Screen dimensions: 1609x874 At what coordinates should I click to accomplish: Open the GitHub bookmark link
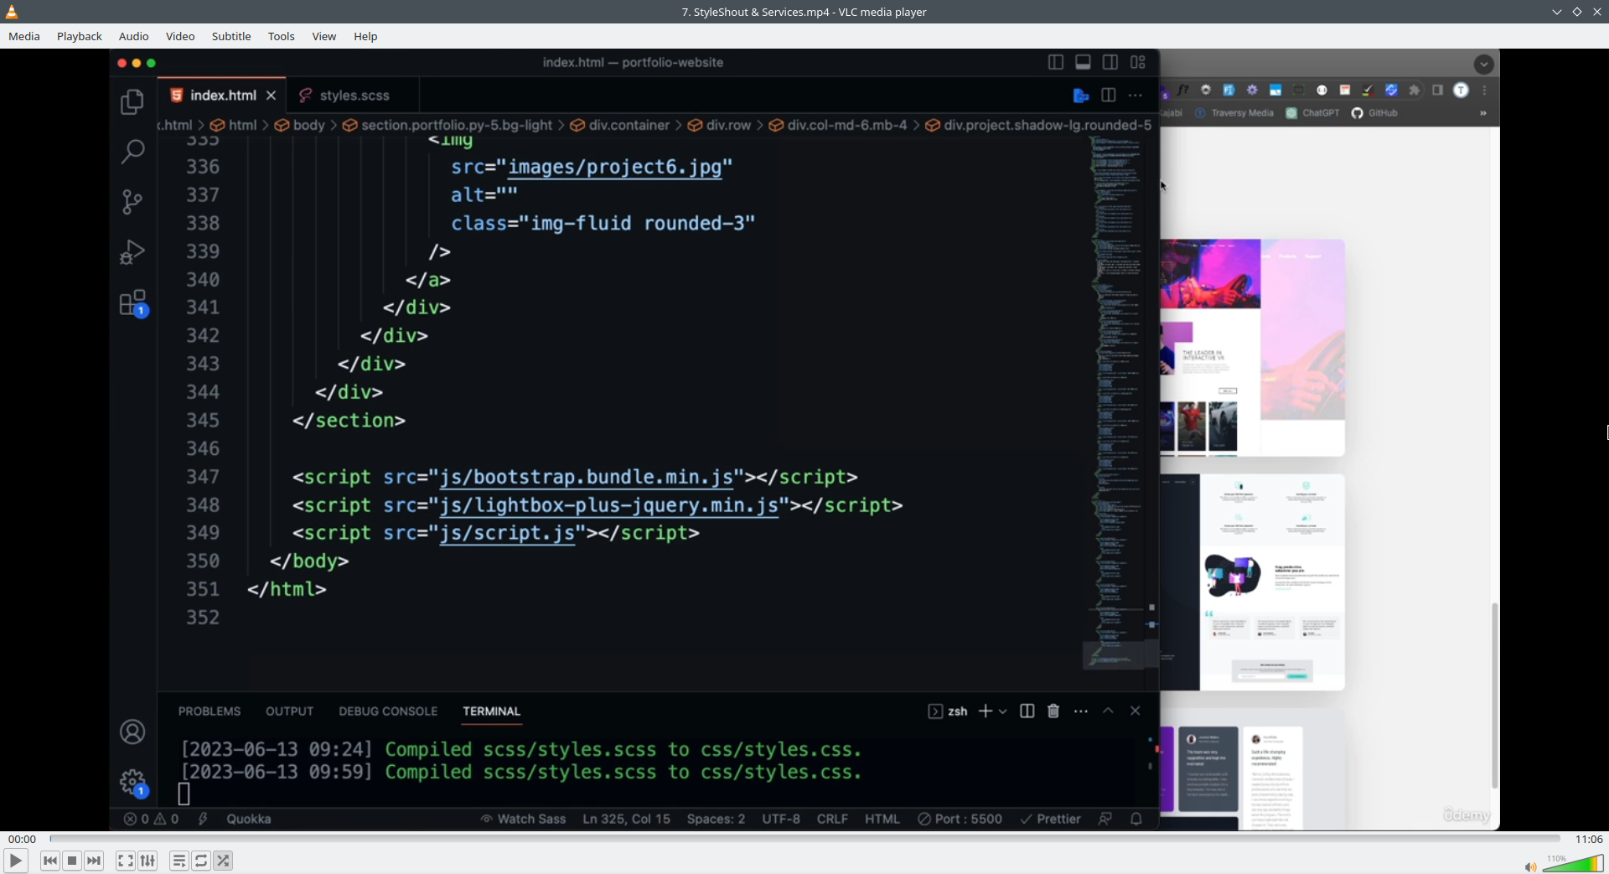[1378, 113]
